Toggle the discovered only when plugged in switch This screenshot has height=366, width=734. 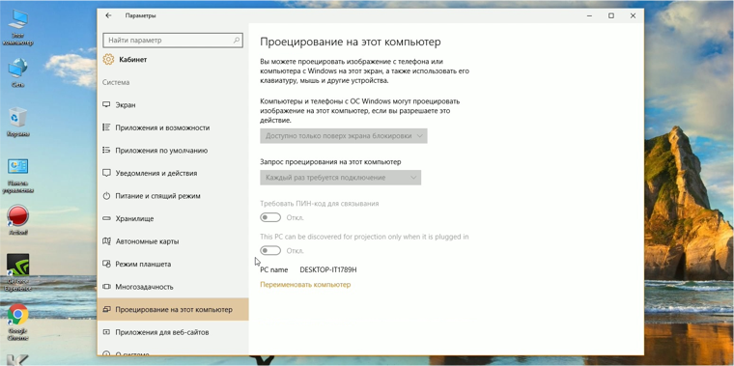tap(270, 251)
